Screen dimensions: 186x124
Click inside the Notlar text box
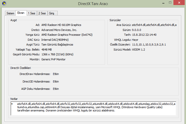(x=93, y=108)
